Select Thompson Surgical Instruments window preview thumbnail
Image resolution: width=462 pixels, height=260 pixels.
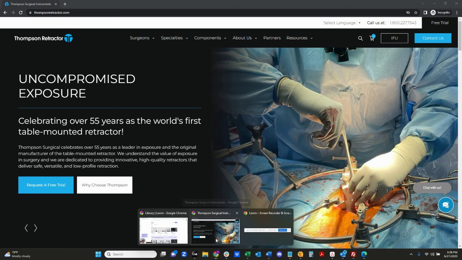tap(215, 231)
